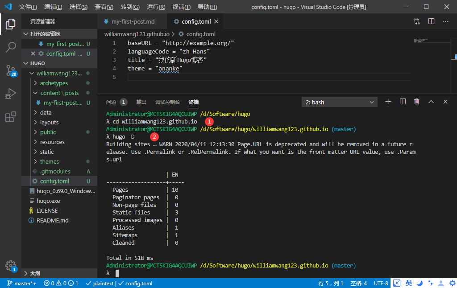Open the Manage gear in activity bar
Viewport: 457px width, 288px height.
coord(11,266)
